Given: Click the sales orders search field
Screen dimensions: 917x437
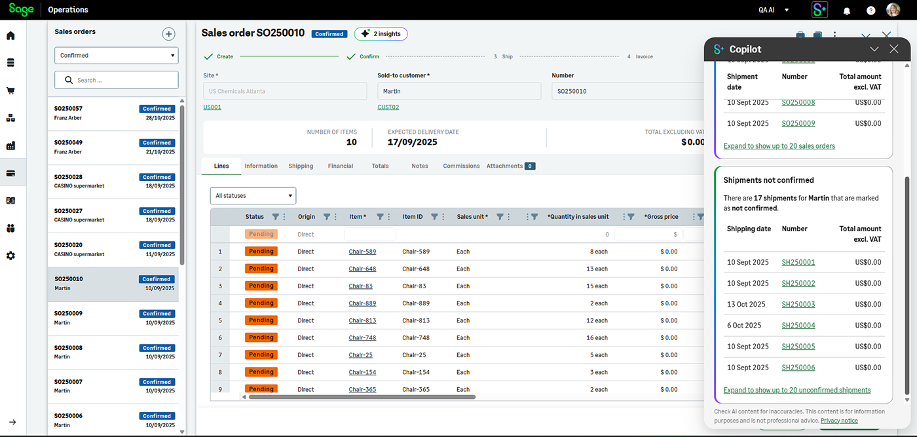Looking at the screenshot, I should click(116, 79).
